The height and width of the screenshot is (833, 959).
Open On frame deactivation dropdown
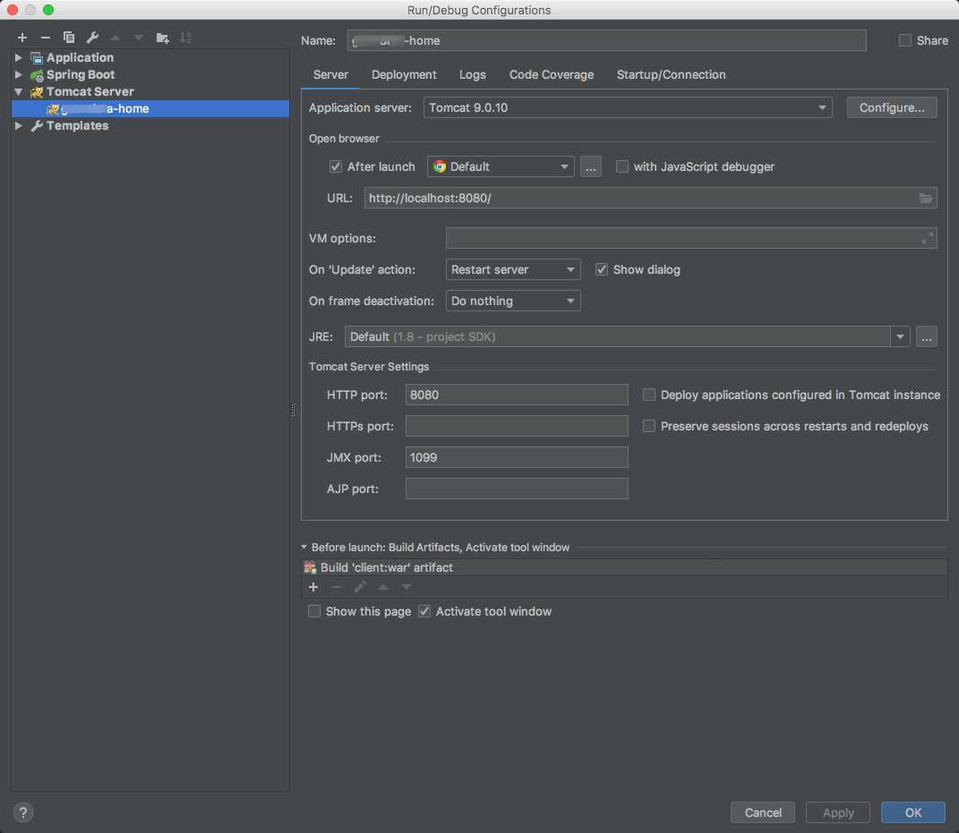tap(512, 301)
